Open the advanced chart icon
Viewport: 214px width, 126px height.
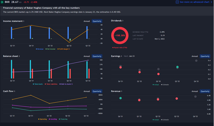[x=177, y=2]
